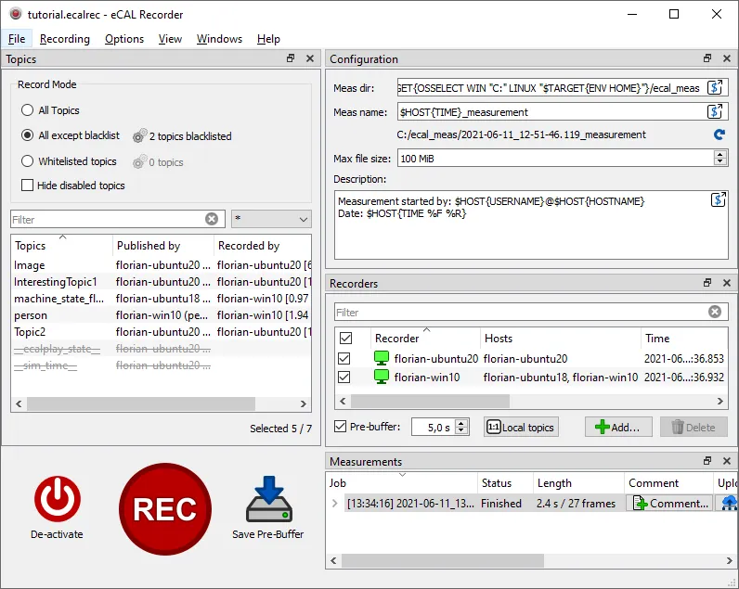Image resolution: width=739 pixels, height=589 pixels.
Task: Select the All Topics radio button
Action: click(28, 110)
